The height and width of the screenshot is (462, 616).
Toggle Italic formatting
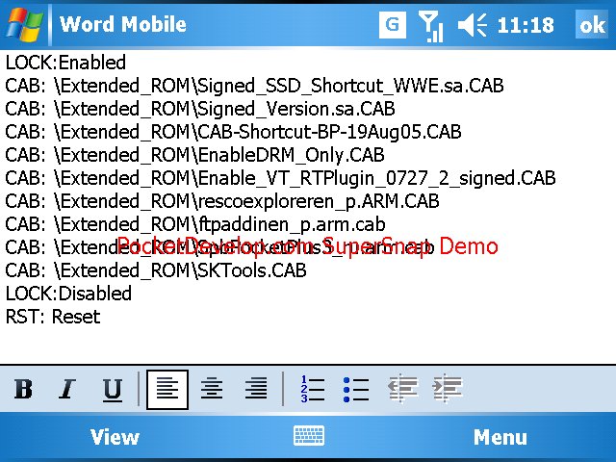point(67,389)
